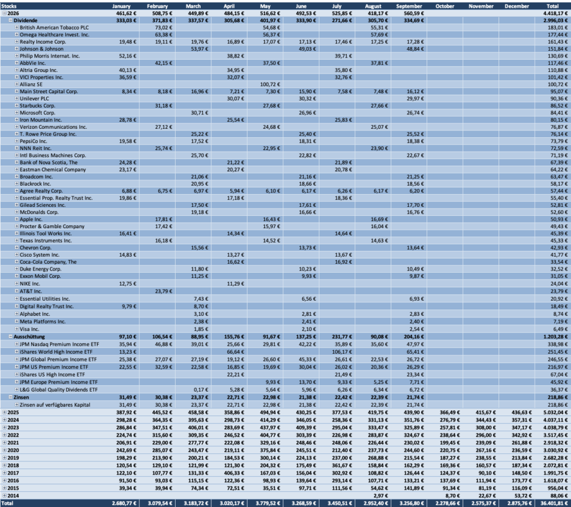
Task: Click the May column header
Action: click(265, 6)
